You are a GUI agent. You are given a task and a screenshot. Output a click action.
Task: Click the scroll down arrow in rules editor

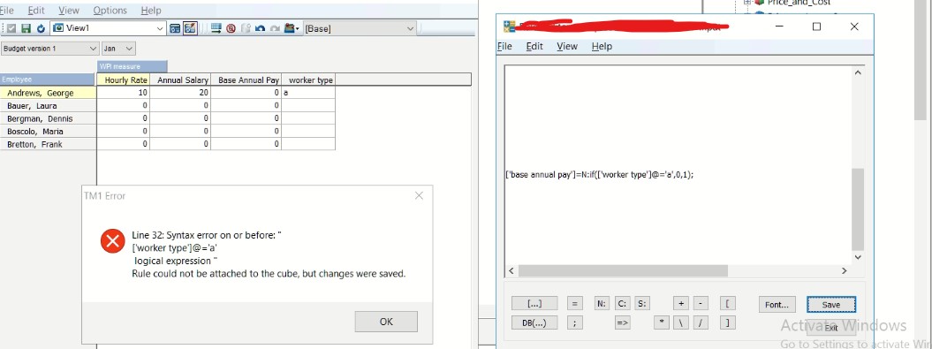point(857,257)
